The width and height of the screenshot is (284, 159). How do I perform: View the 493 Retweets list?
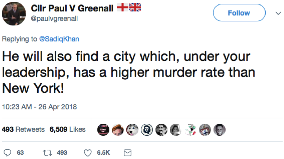23,129
